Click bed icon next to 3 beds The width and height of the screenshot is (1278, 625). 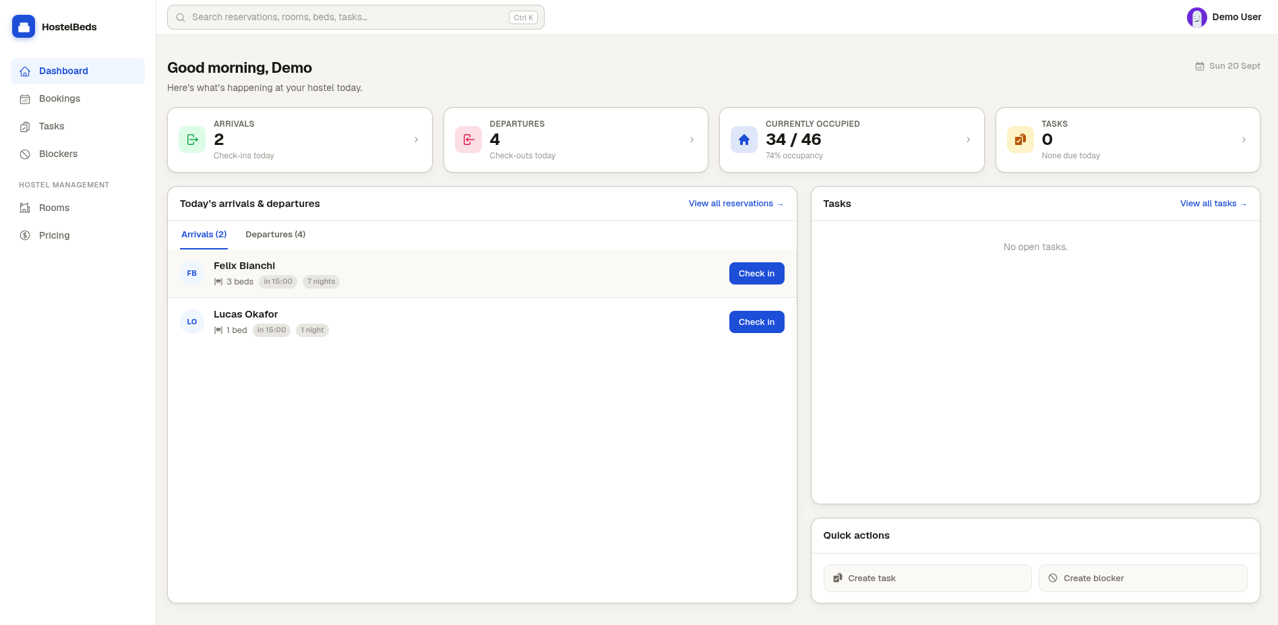coord(218,282)
